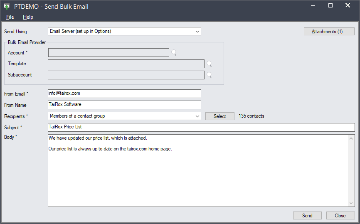360x224 pixels.
Task: Click into the From Name field
Action: 124,105
